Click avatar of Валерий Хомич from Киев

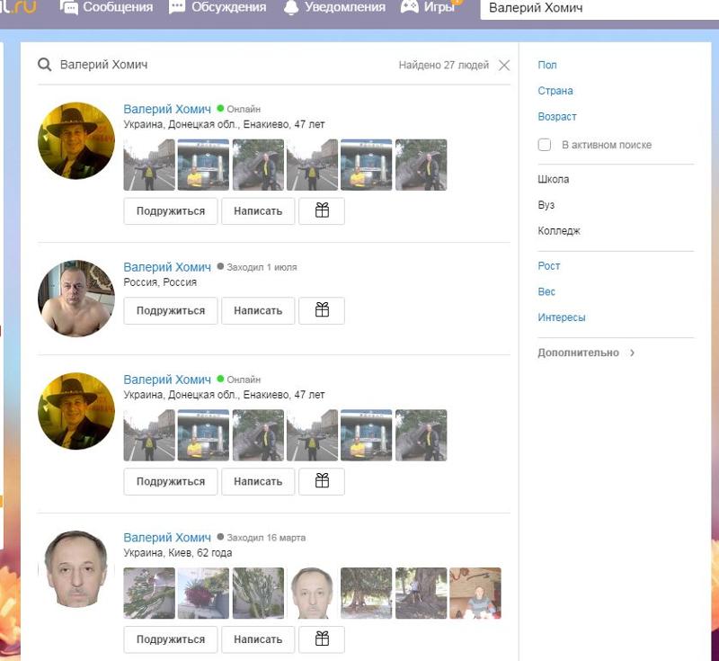pyautogui.click(x=76, y=568)
